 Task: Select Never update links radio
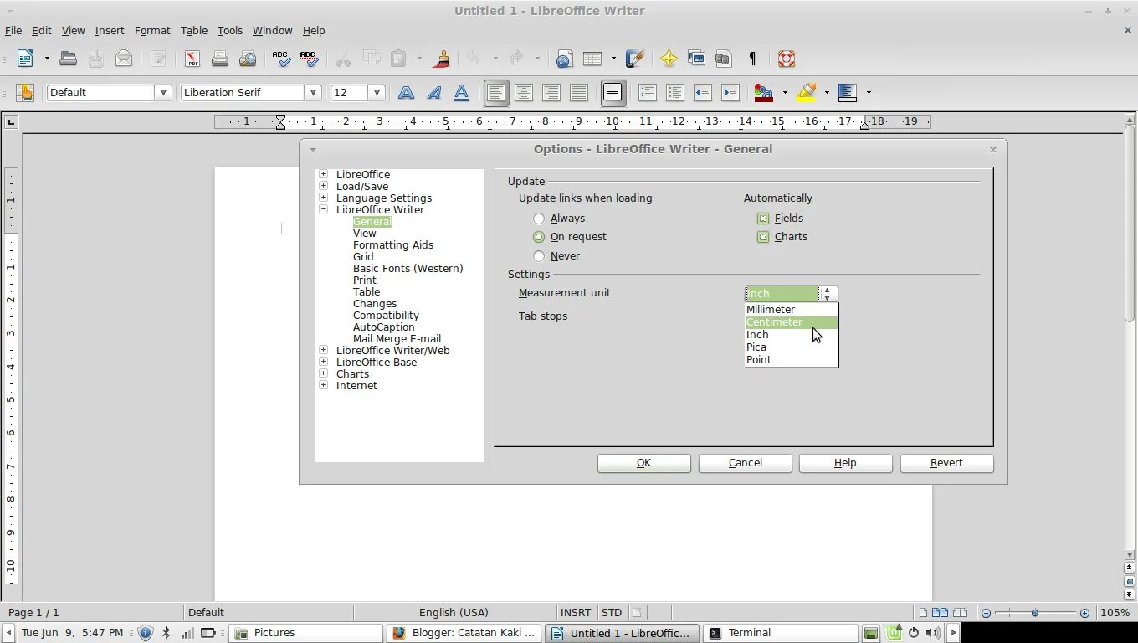pos(539,256)
